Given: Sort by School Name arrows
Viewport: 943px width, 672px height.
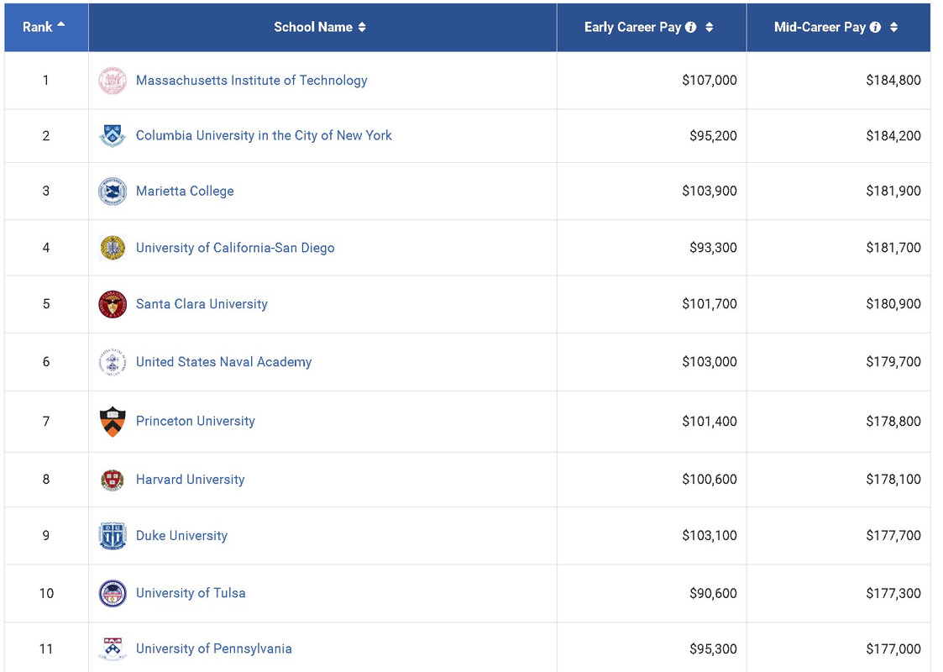Looking at the screenshot, I should 362,27.
